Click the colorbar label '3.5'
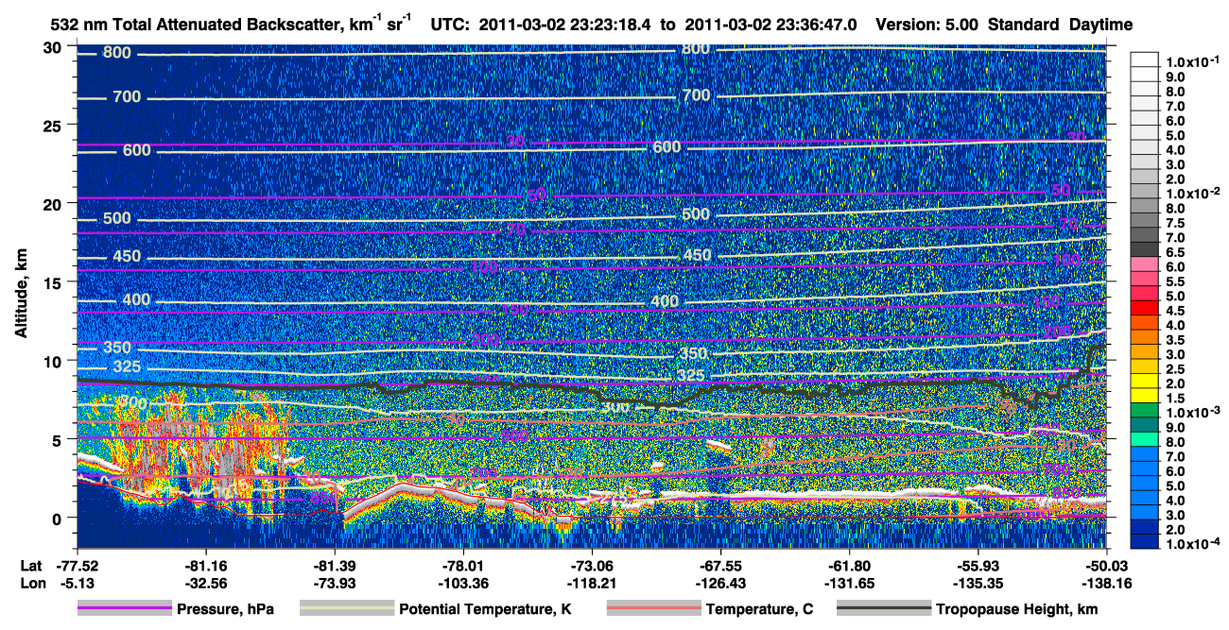The image size is (1229, 630). pos(1175,339)
